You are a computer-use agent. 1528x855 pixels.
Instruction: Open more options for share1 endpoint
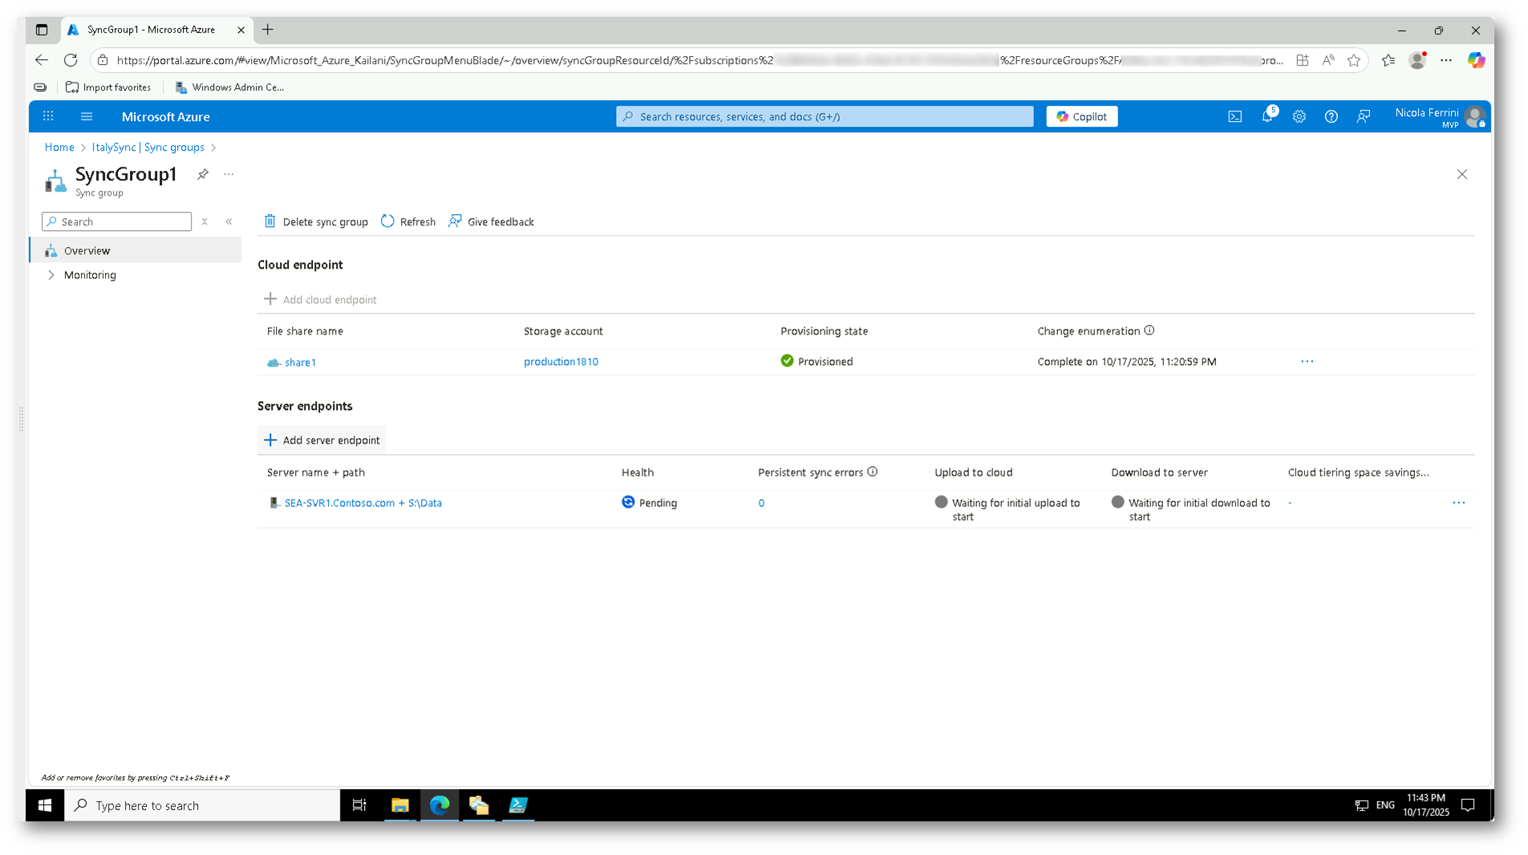[1307, 362]
